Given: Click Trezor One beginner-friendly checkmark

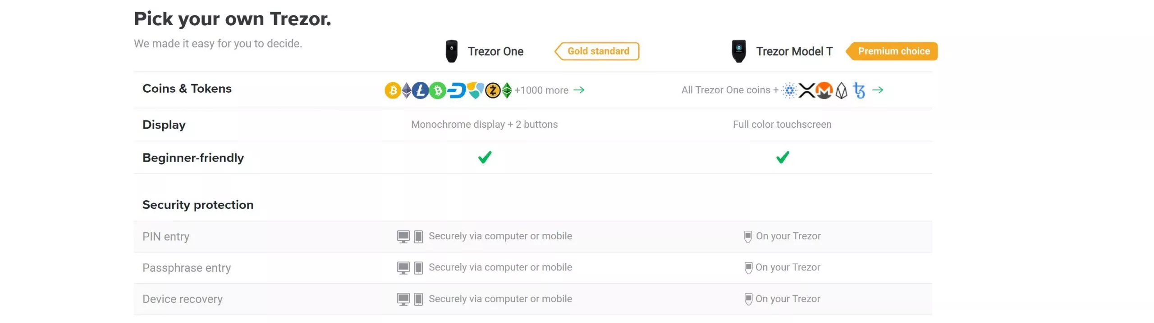Looking at the screenshot, I should tap(485, 157).
